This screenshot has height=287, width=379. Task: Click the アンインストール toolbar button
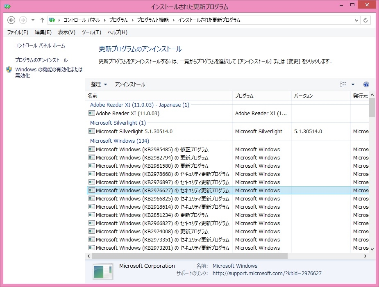pyautogui.click(x=130, y=84)
